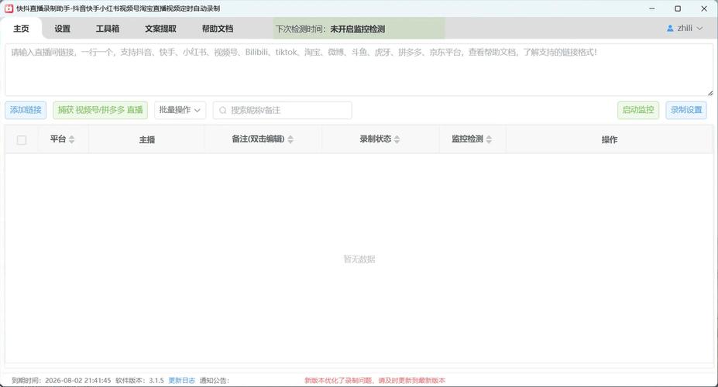Click the 启动监控 button
Screen dimensions: 718x387
click(638, 110)
